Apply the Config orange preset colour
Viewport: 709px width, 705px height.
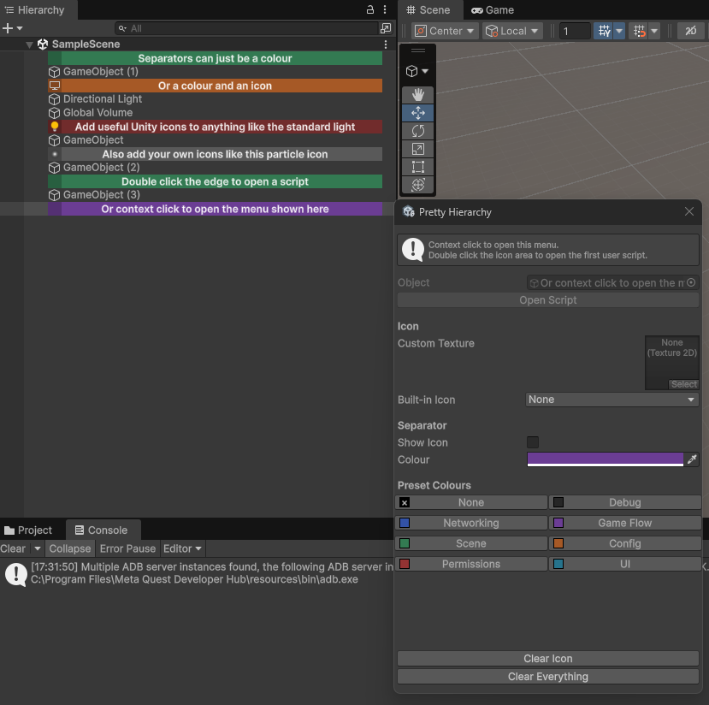pyautogui.click(x=625, y=543)
